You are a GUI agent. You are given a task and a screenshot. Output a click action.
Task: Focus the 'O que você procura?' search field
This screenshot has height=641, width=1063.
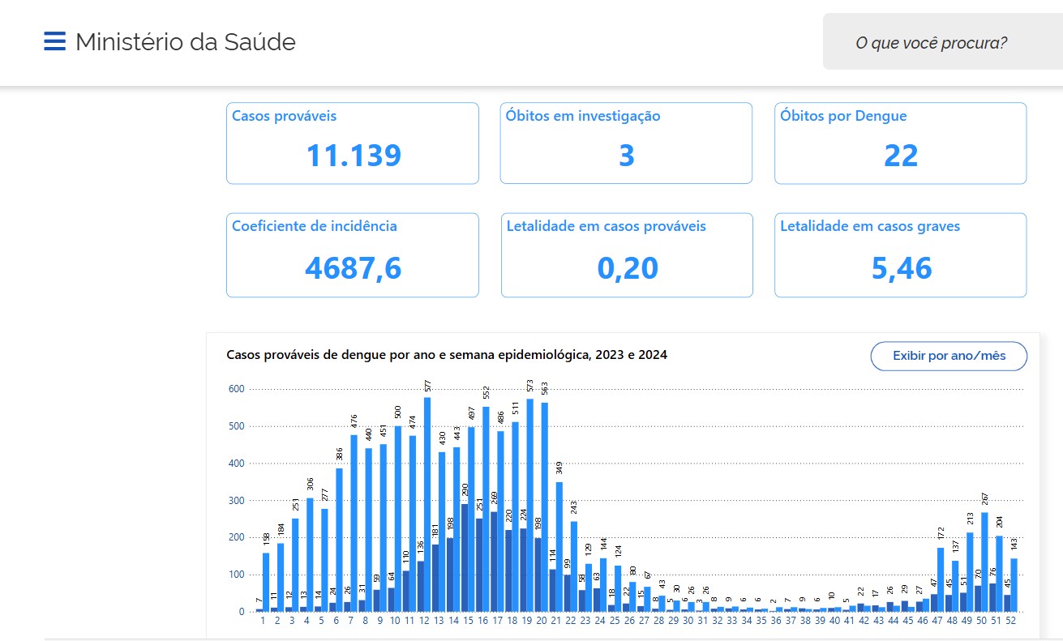coord(943,41)
